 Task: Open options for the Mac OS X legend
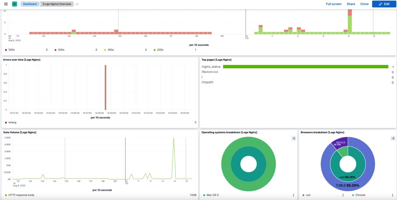(293, 195)
